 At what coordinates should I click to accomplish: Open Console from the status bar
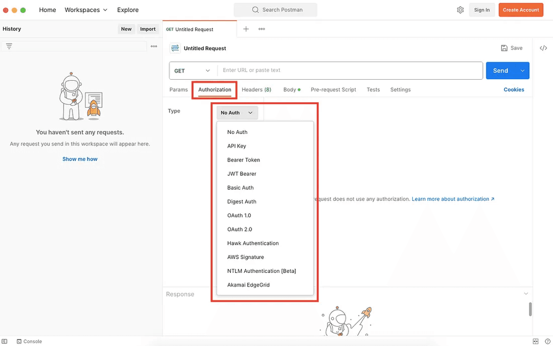(x=29, y=341)
